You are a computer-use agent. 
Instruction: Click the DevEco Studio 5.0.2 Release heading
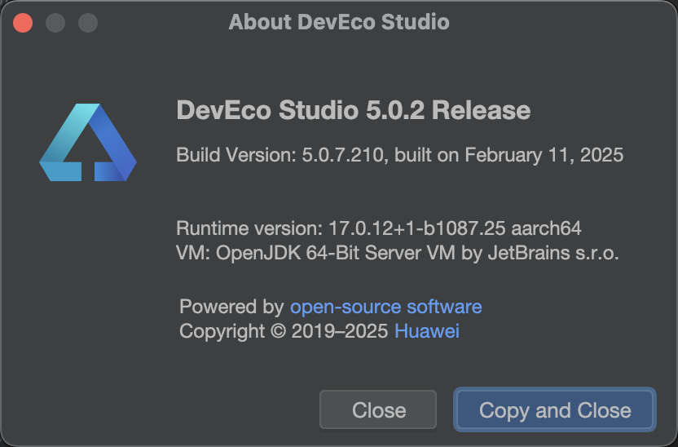353,110
